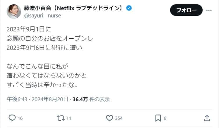Viewport: 219px width, 128px height.
Task: Click the display name 藤渡小百合
Action: point(42,8)
